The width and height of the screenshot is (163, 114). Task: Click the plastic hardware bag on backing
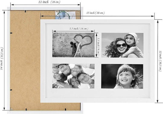coord(65,15)
